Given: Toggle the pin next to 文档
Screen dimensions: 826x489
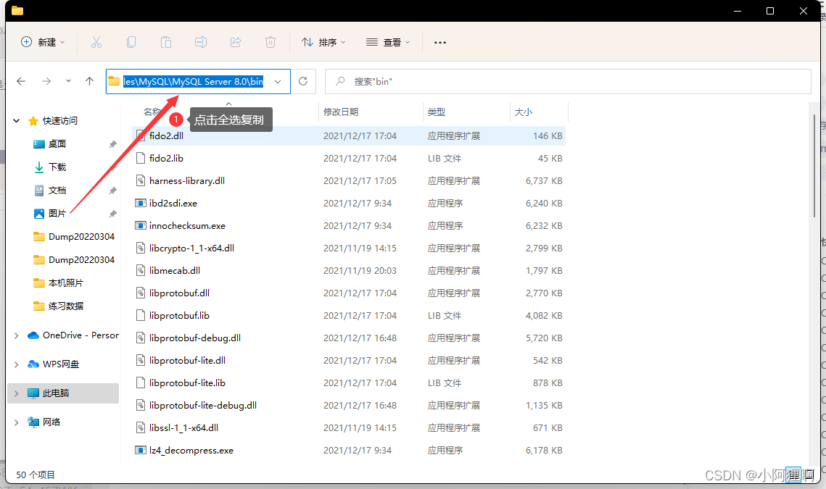Looking at the screenshot, I should point(113,190).
